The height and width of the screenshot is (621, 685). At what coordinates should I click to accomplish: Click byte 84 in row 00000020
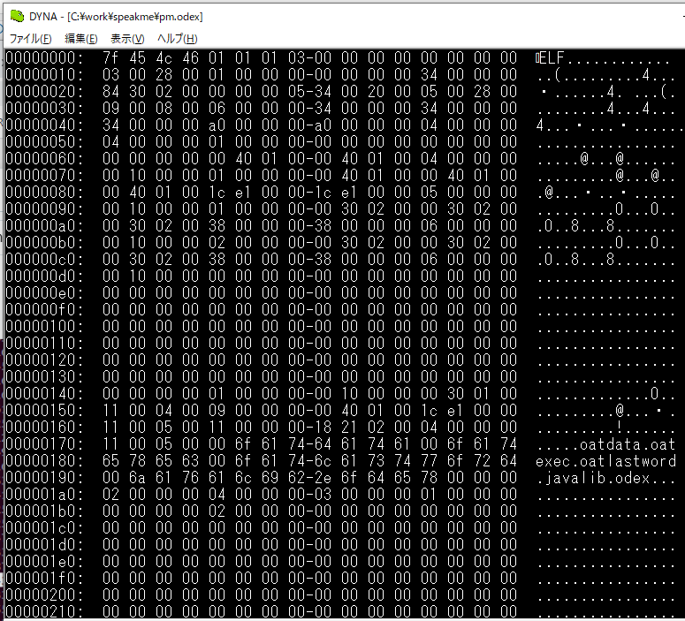[110, 91]
